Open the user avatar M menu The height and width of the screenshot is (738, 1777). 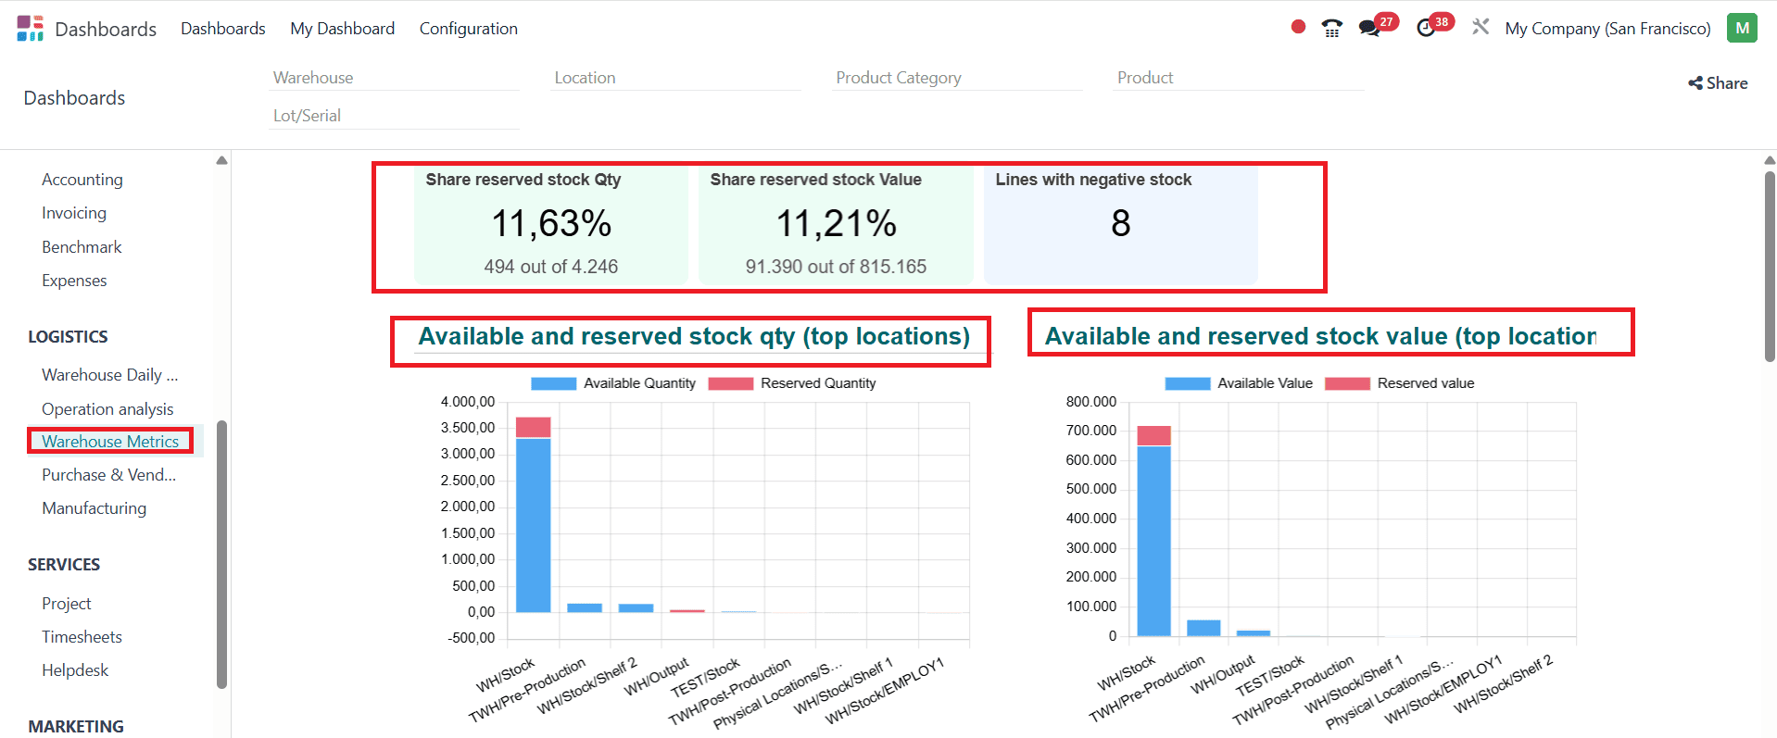point(1742,28)
